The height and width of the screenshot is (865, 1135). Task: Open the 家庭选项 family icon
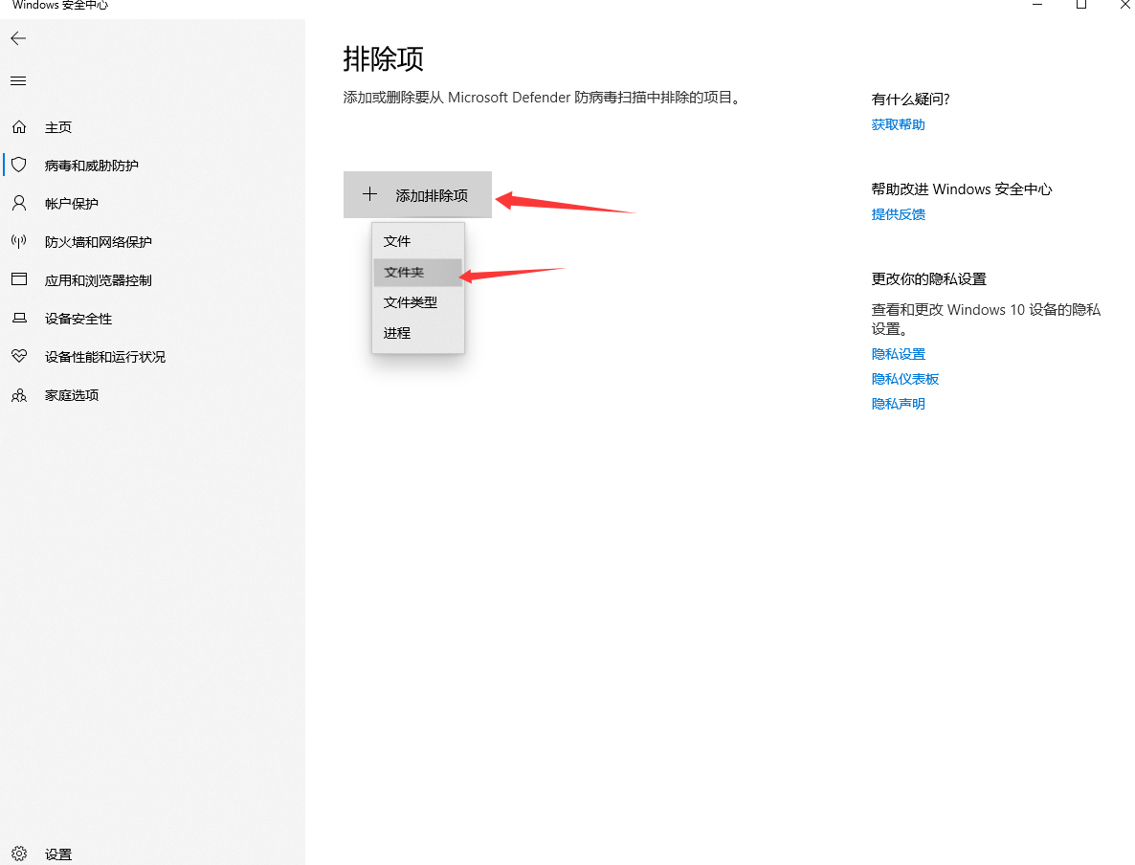click(x=18, y=395)
